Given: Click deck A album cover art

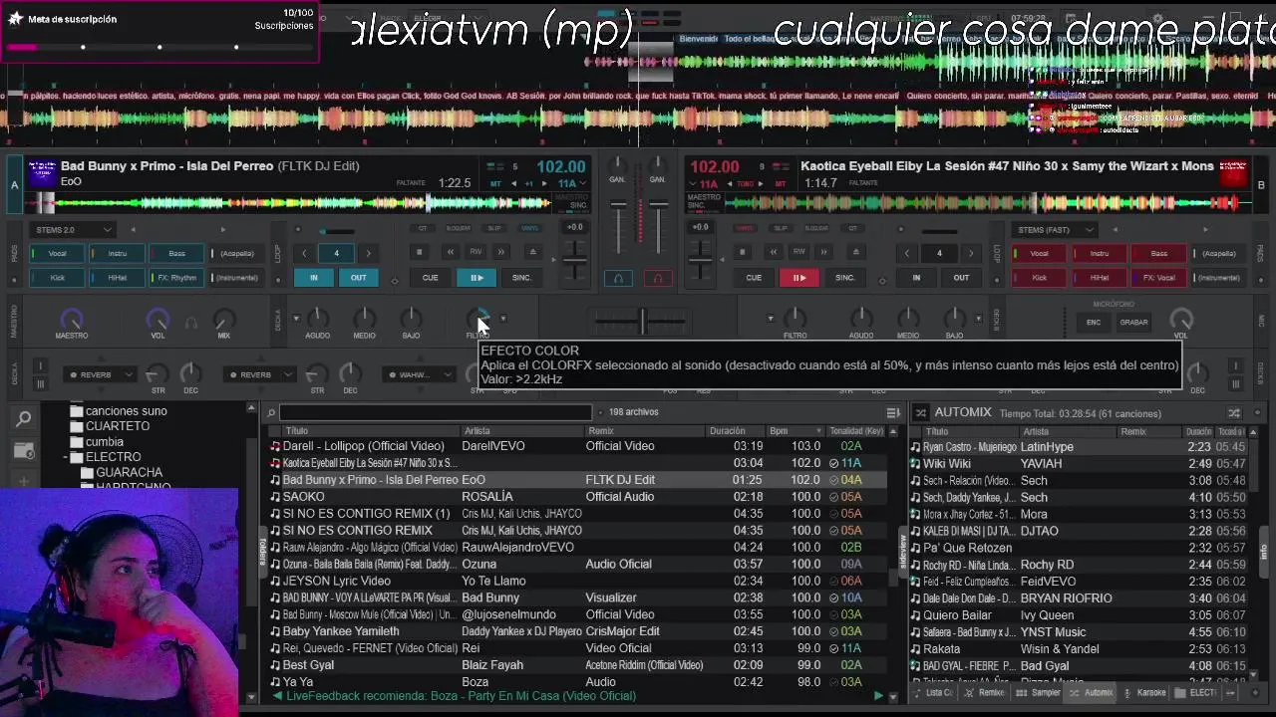Looking at the screenshot, I should click(42, 173).
